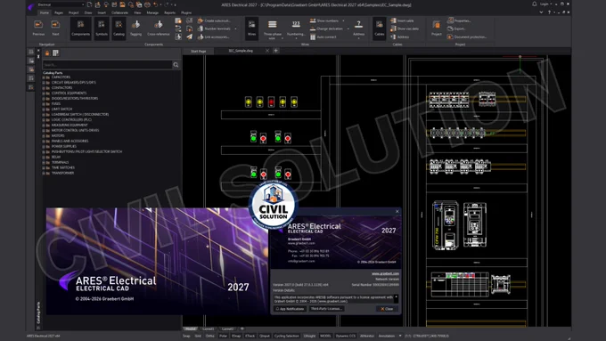Open Change derivation dropdown arrow

click(348, 29)
